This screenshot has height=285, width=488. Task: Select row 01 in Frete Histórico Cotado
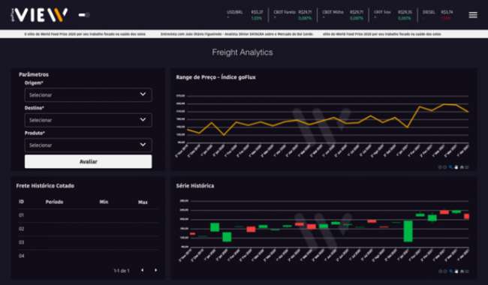(88, 215)
